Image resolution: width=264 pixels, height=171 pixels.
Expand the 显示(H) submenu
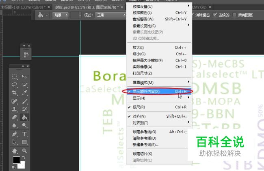click(159, 98)
